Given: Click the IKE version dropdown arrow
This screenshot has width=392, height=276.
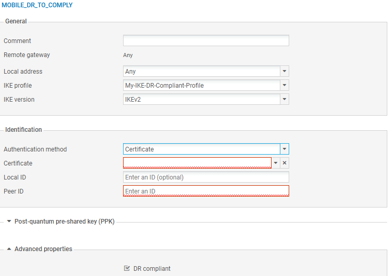Looking at the screenshot, I should (x=284, y=100).
